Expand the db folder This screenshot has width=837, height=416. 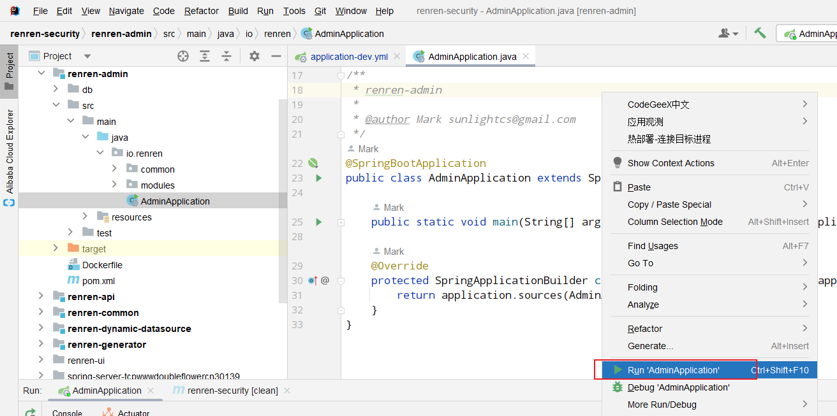[56, 89]
